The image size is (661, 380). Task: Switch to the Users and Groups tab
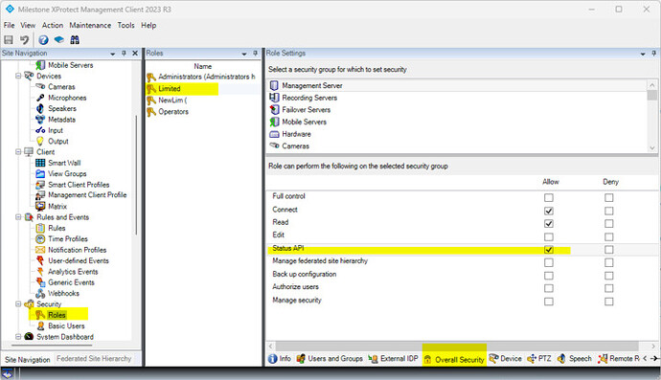click(330, 359)
